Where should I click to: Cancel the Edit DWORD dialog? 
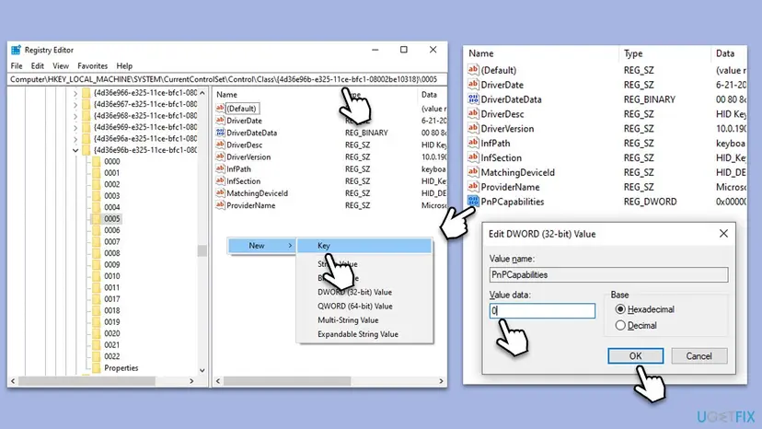698,356
